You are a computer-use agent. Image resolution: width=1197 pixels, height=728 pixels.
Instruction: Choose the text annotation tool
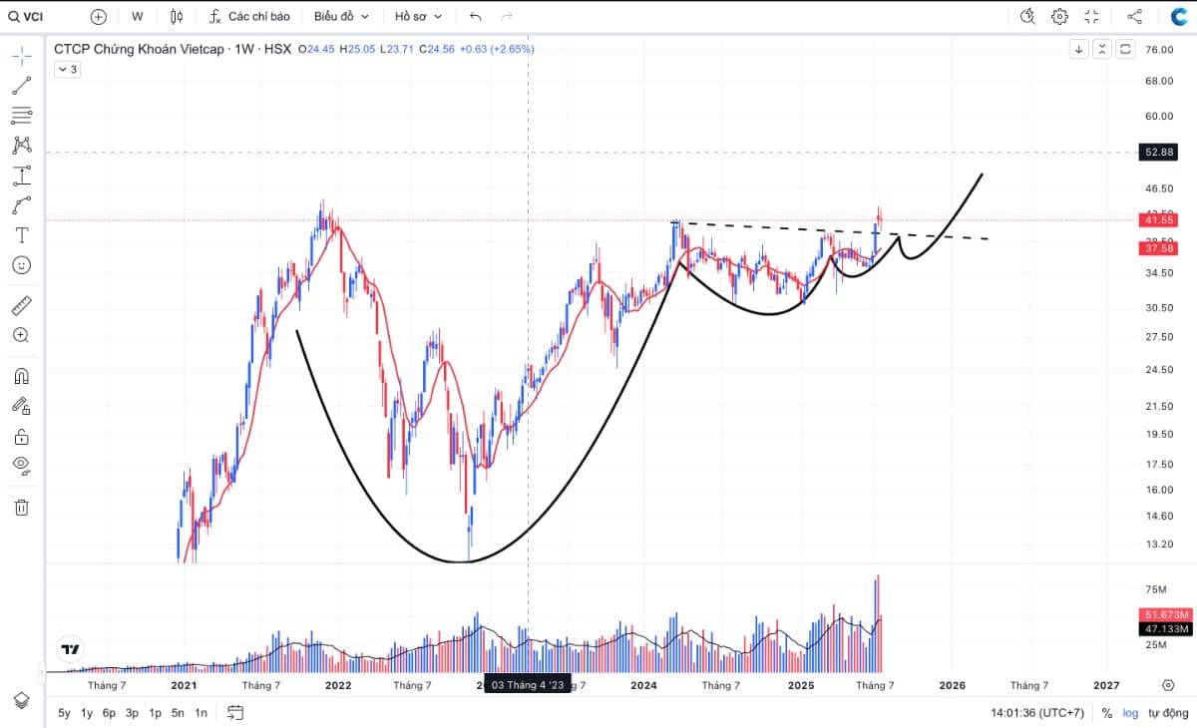21,235
